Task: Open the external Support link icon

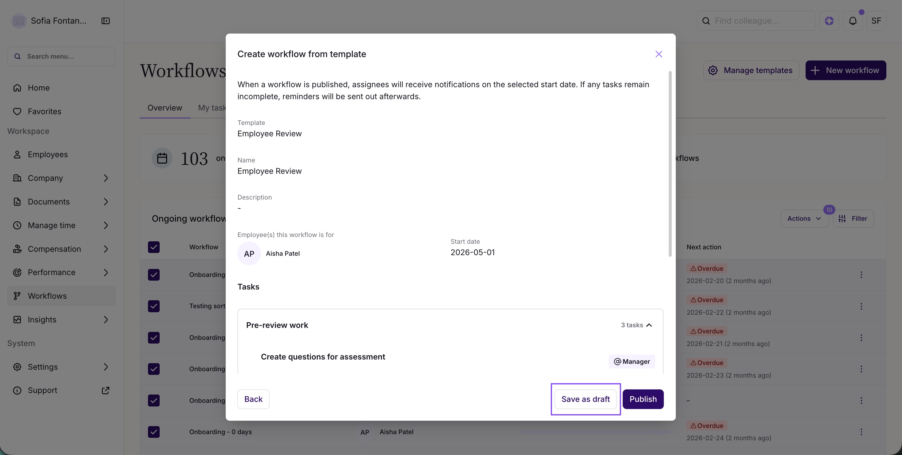Action: point(105,390)
